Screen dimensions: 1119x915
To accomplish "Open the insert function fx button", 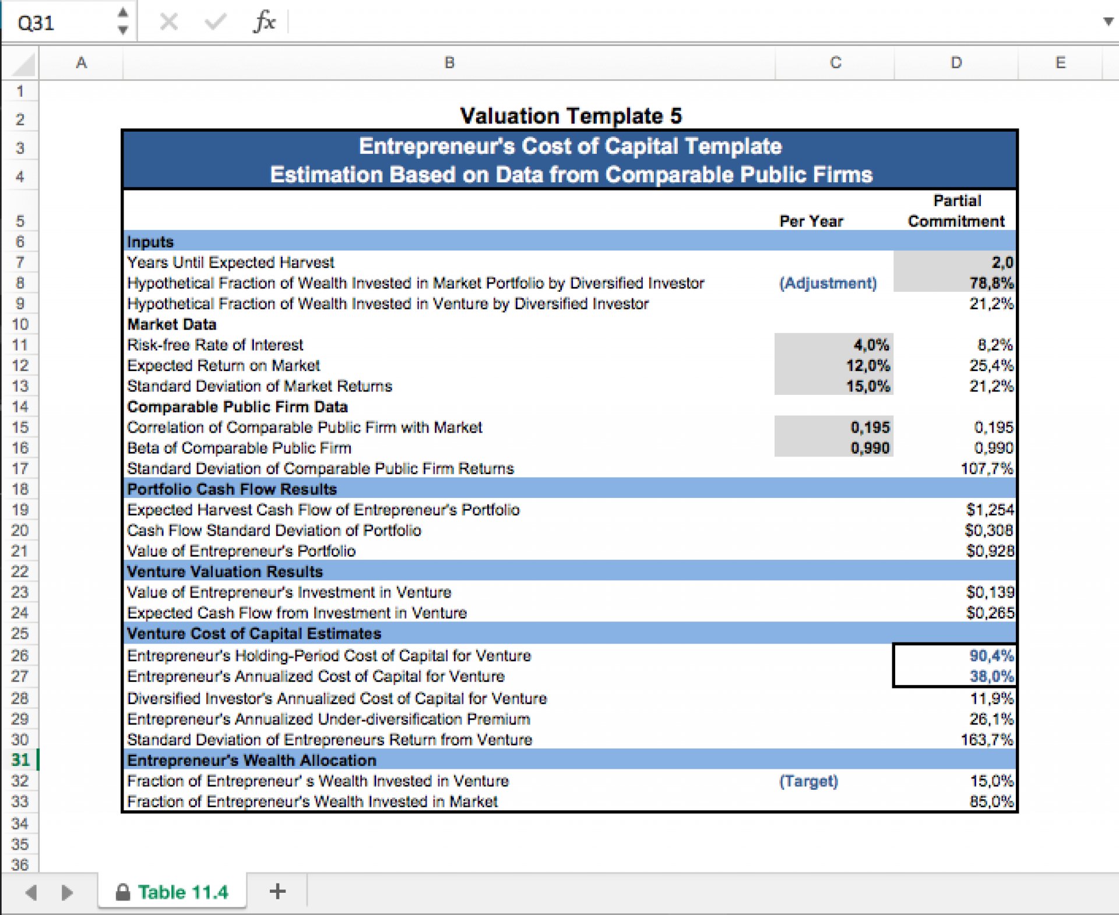I will pos(265,22).
